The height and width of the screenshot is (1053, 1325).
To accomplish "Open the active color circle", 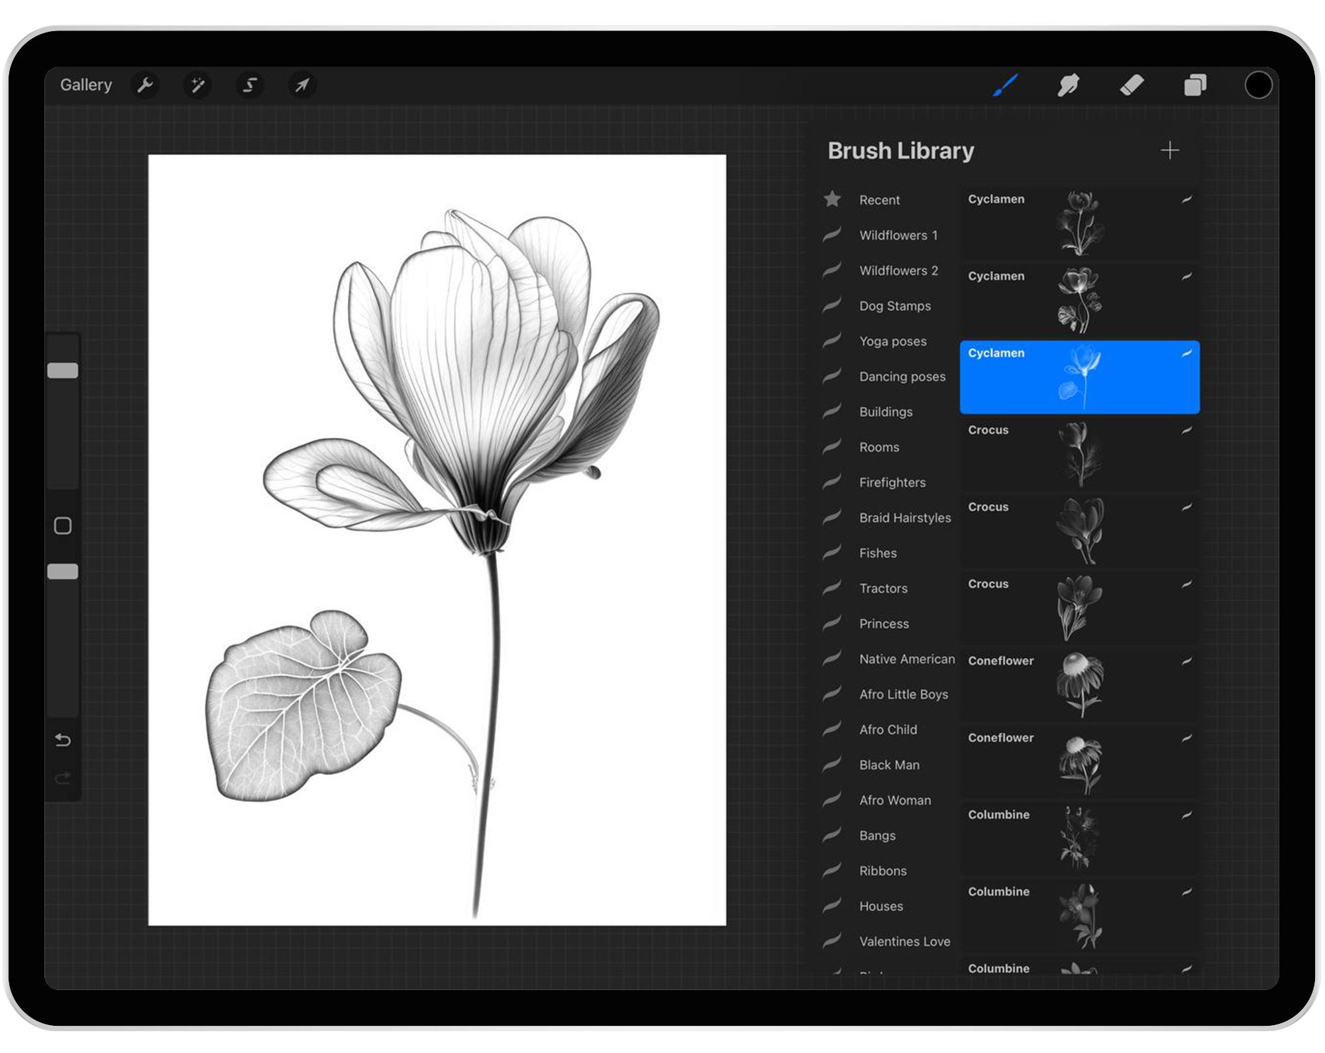I will click(x=1258, y=85).
